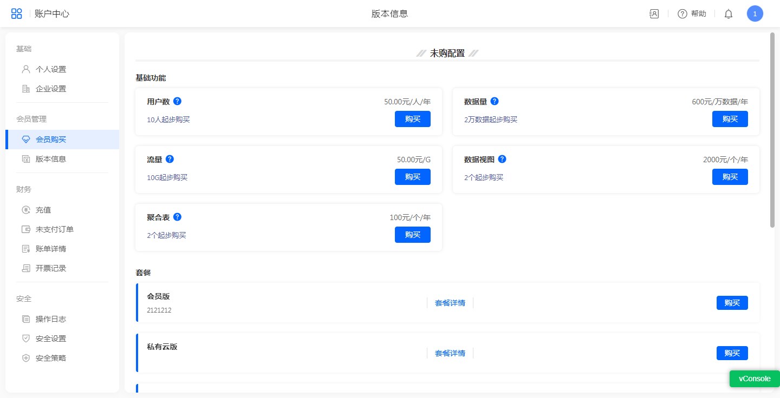Go to 版本信息 in sidebar
The width and height of the screenshot is (780, 398).
(50, 159)
